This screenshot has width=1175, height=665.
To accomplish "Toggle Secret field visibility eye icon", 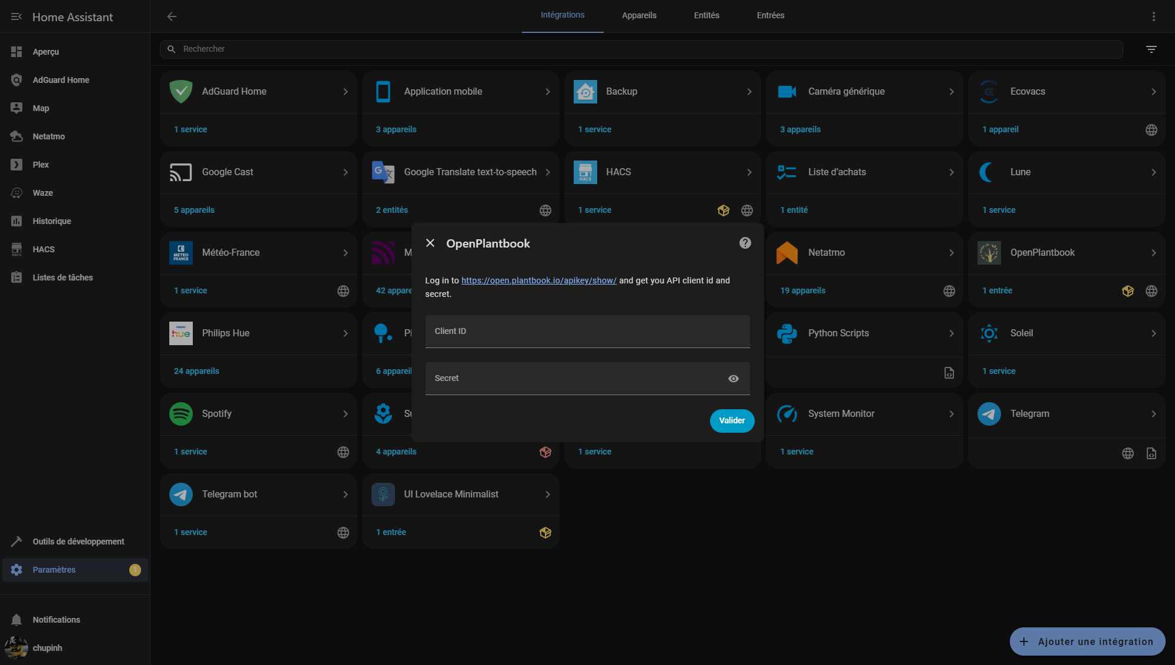I will (x=733, y=379).
